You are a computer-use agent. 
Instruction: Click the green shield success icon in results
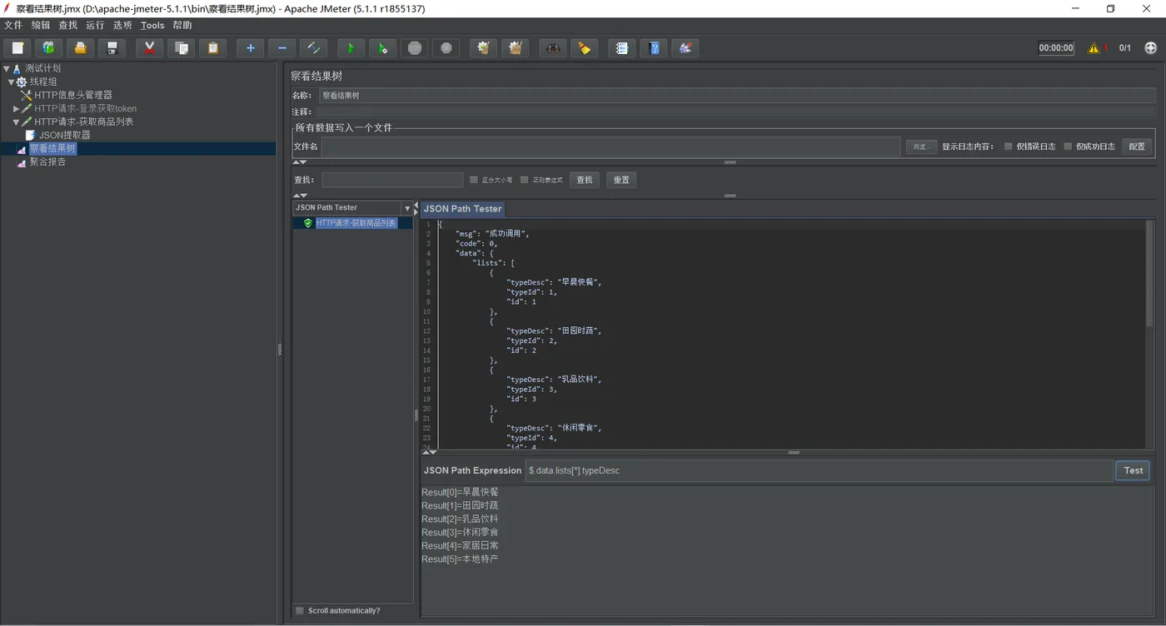coord(308,223)
